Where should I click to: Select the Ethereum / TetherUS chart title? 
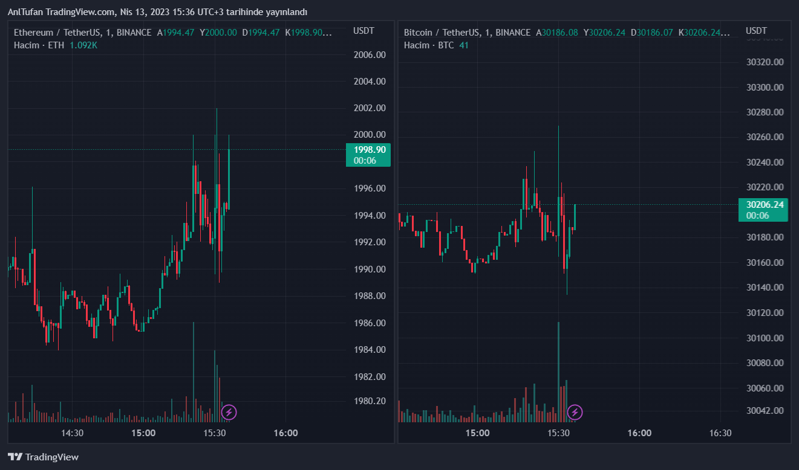(x=83, y=33)
